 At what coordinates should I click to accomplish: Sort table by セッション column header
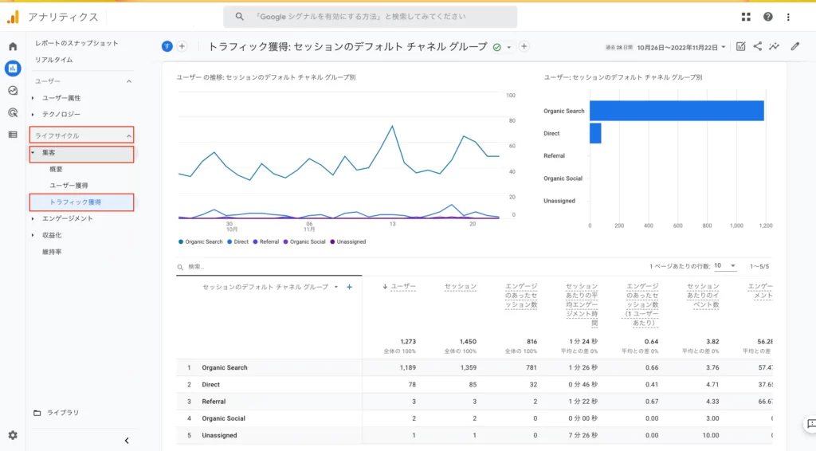click(460, 287)
